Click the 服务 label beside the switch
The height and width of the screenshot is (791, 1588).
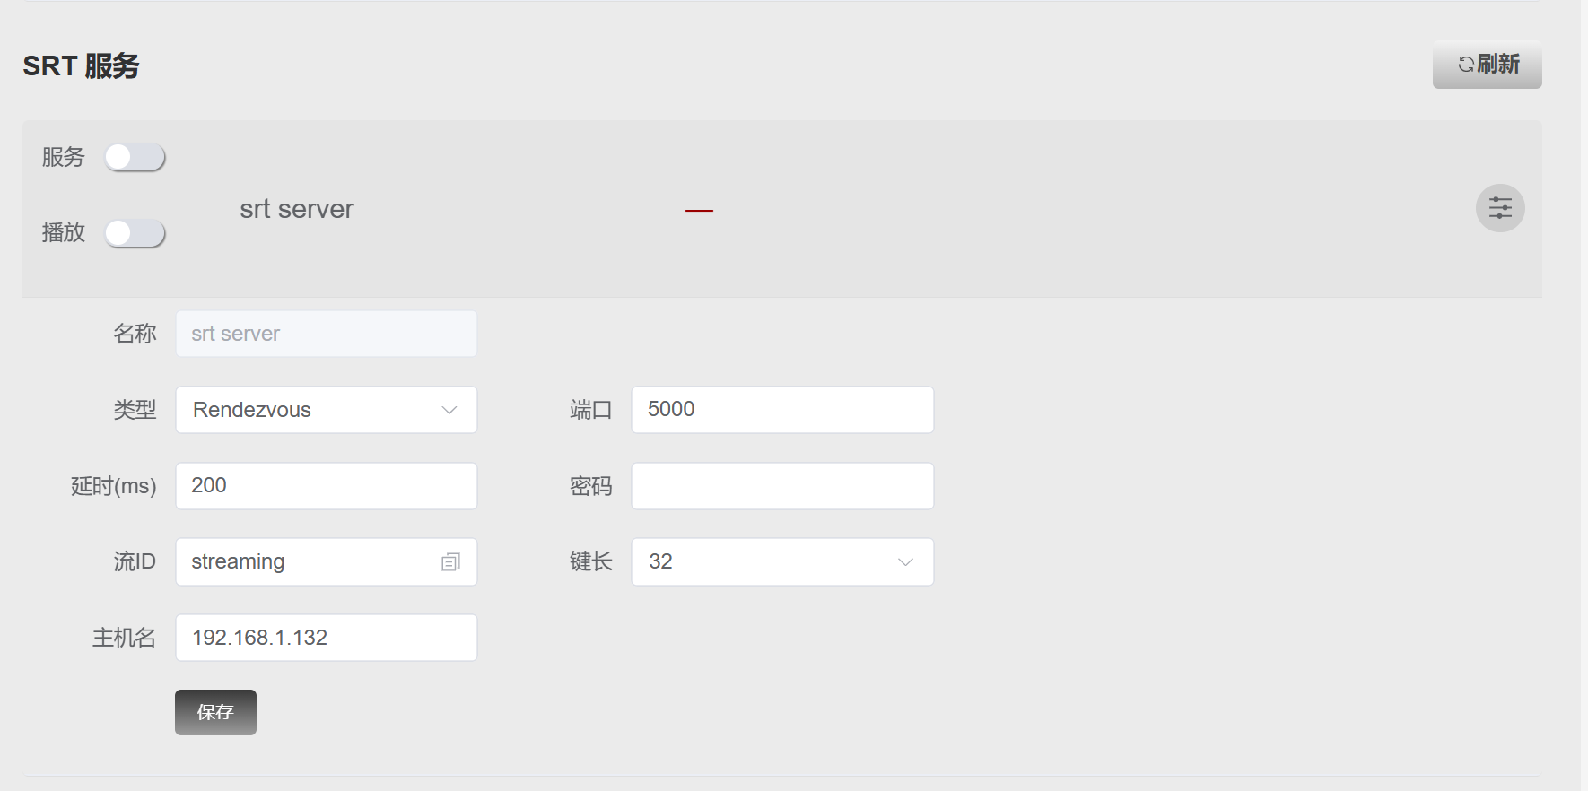pyautogui.click(x=63, y=157)
